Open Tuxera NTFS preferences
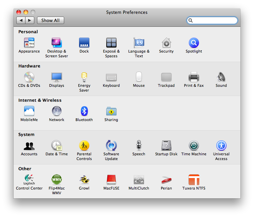Image resolution: width=254 pixels, height=217 pixels. point(194,180)
